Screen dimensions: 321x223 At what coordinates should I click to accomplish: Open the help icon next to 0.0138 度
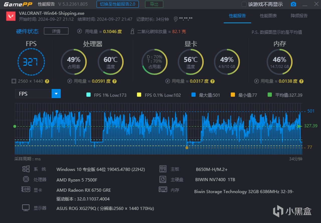coord(301,81)
